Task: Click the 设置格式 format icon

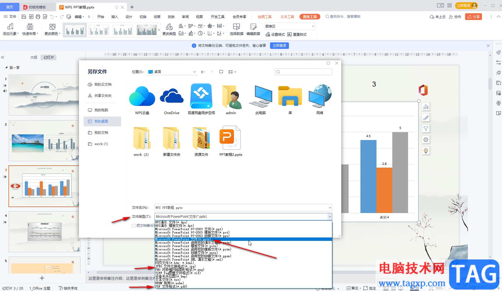Action: 268,34
